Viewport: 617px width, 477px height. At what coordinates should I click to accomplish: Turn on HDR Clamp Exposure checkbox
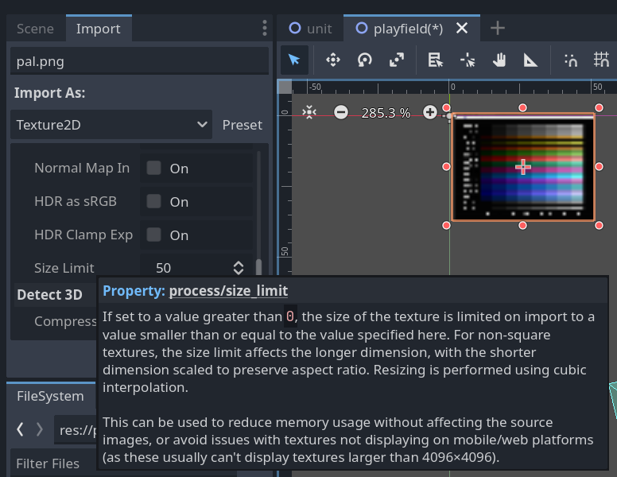[154, 235]
